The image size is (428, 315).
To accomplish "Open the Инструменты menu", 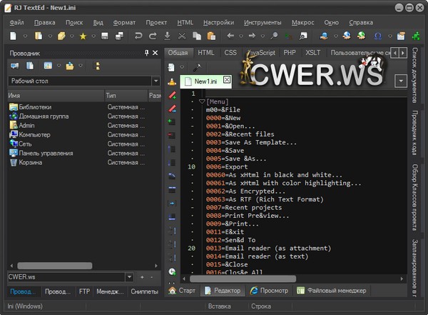I will tap(263, 22).
